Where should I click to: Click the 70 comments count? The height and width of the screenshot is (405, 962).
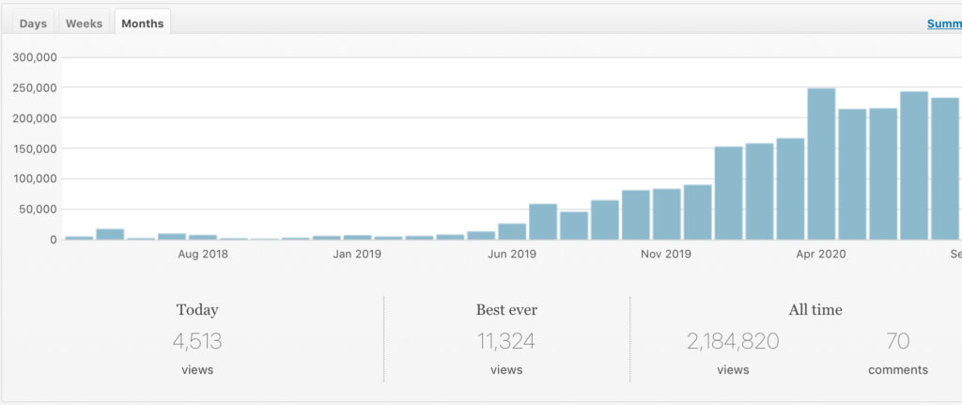tap(897, 341)
